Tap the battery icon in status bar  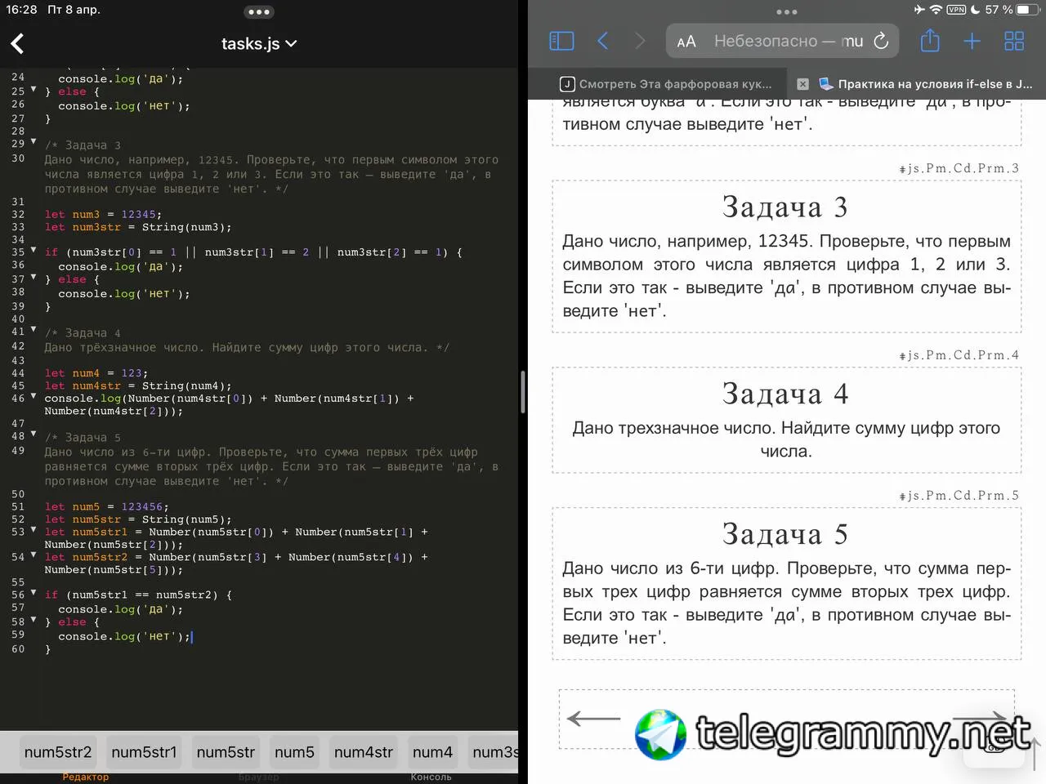1027,10
